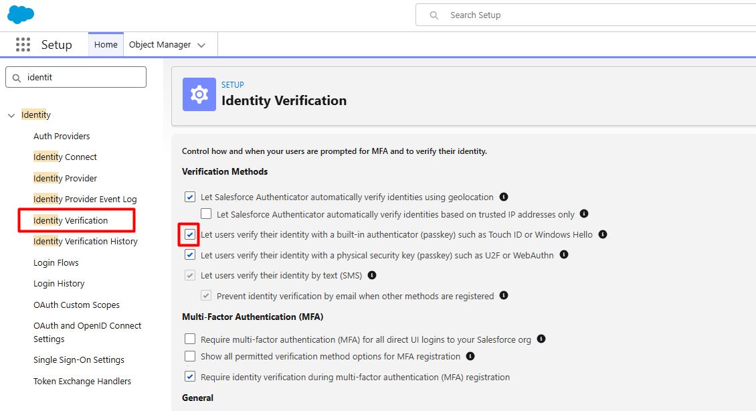Click the Verification Methods heading

[225, 172]
